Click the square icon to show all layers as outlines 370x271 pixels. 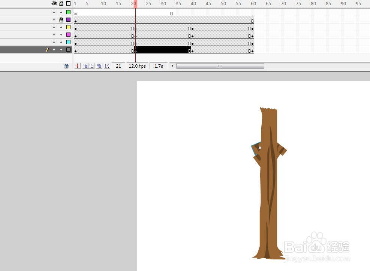pyautogui.click(x=68, y=3)
